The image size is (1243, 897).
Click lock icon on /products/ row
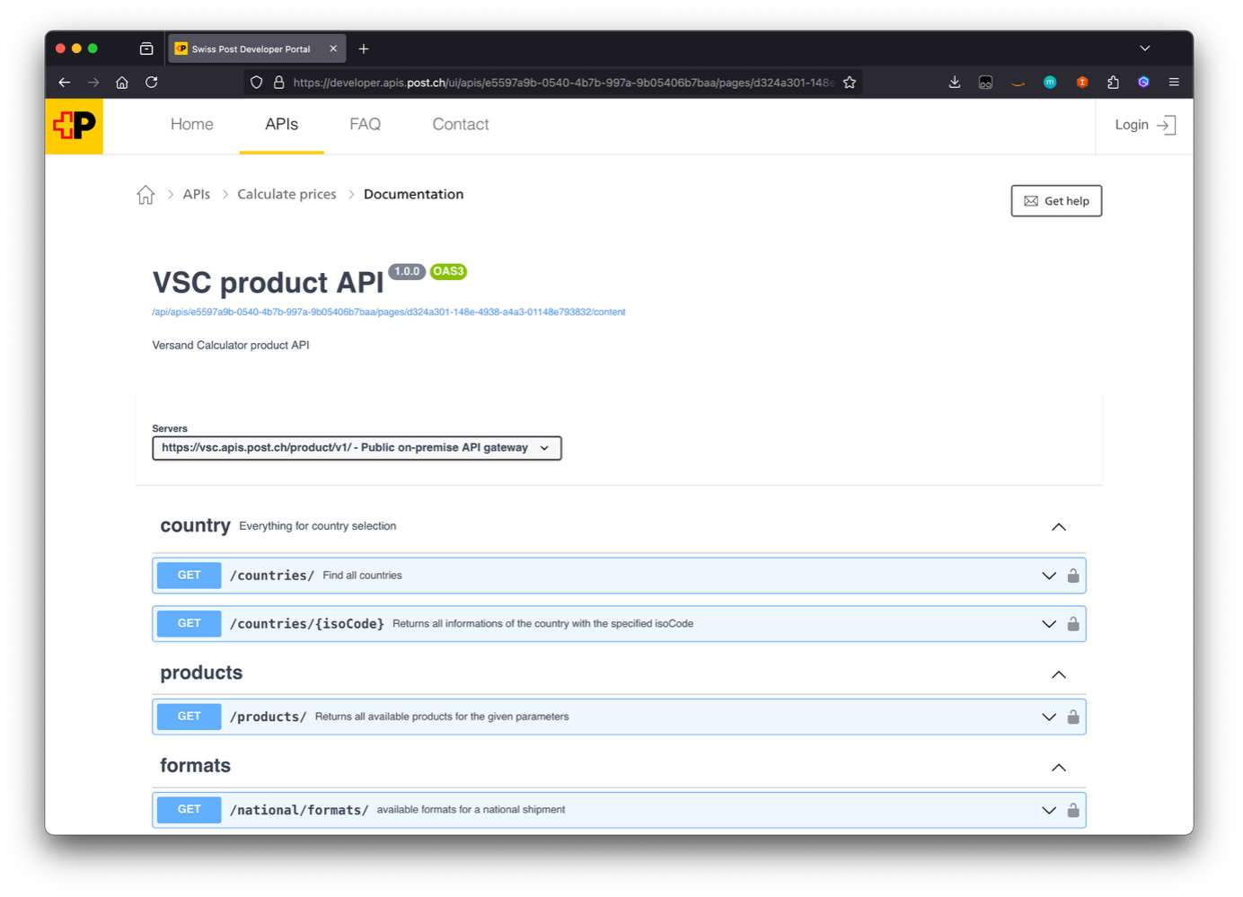1073,717
